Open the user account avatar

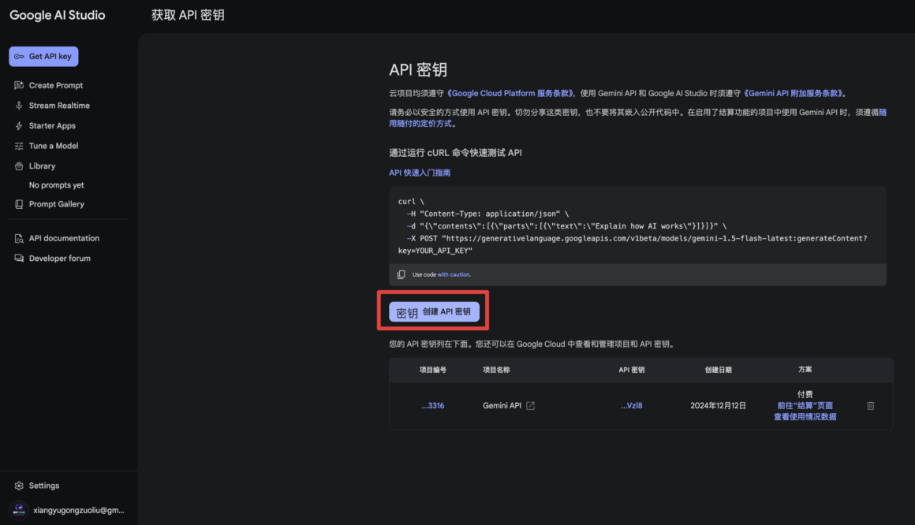tap(18, 510)
